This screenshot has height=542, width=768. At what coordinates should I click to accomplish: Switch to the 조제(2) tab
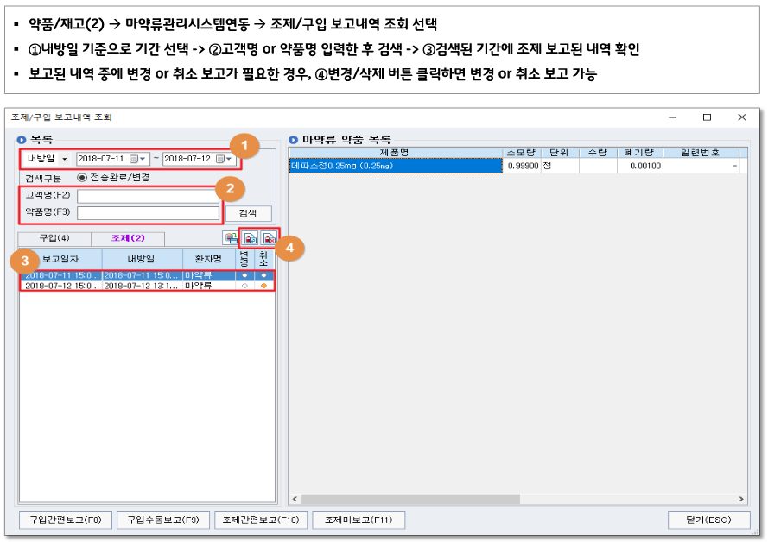(128, 238)
